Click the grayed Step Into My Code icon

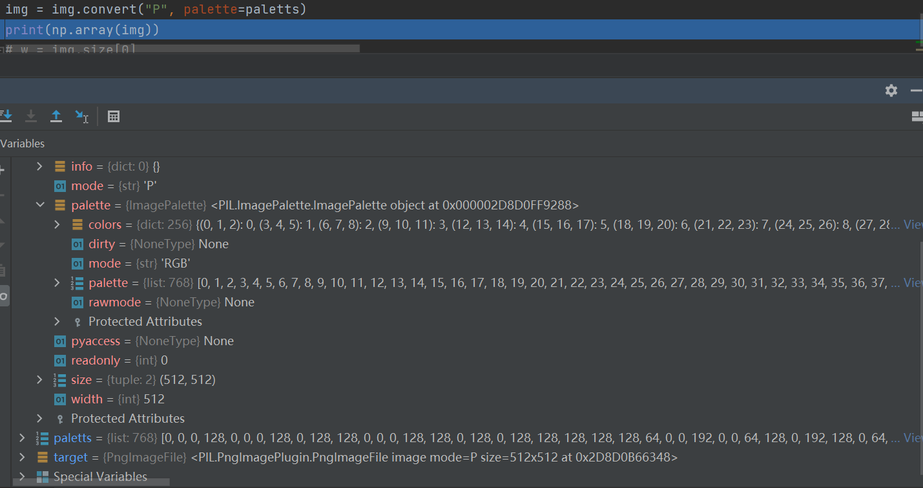[x=31, y=116]
